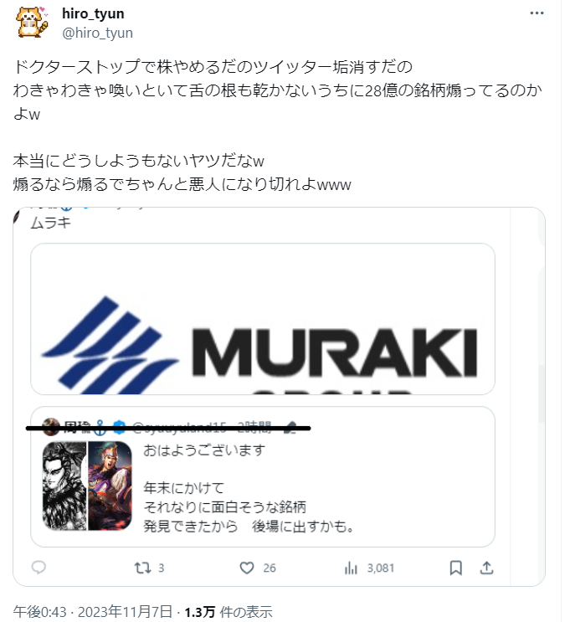Click the timestamp 午後0:43 · 2023年11月7日
Viewport: 565px width, 622px height.
(x=92, y=611)
